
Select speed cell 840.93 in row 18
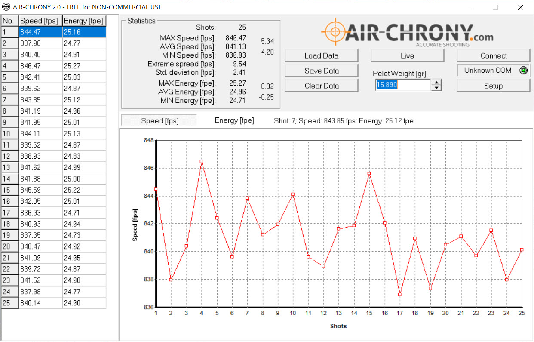coord(41,224)
